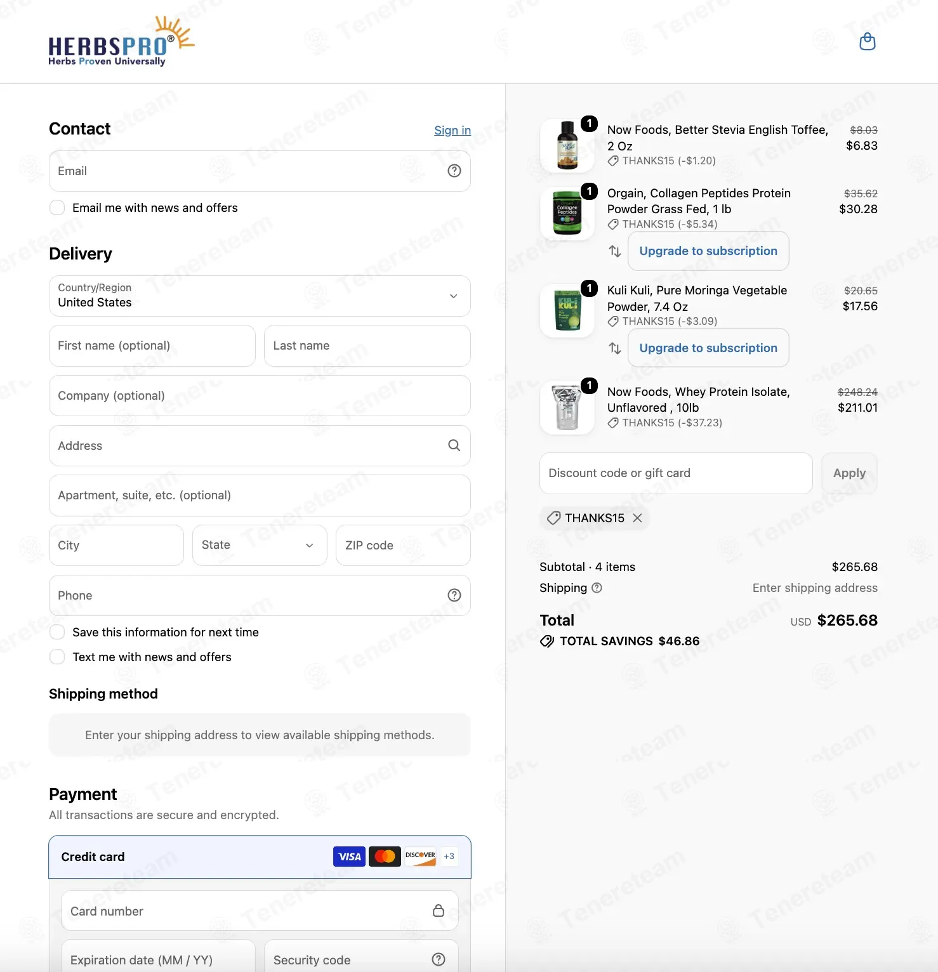This screenshot has width=938, height=972.
Task: Click the Sign in link
Action: [x=452, y=130]
